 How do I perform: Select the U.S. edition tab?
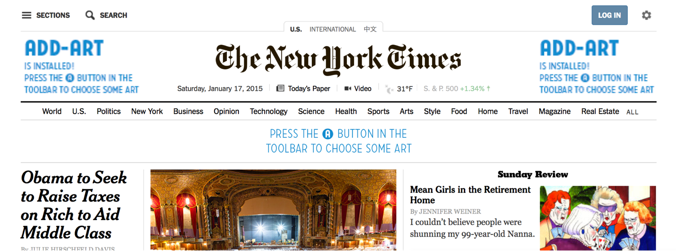tap(296, 29)
